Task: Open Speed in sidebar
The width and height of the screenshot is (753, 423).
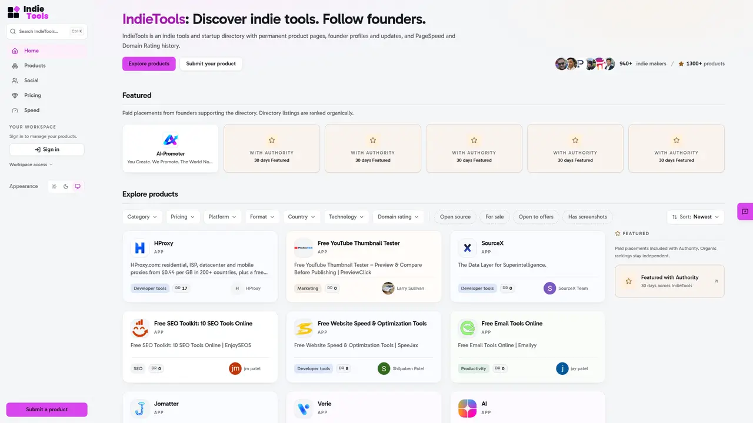Action: pyautogui.click(x=47, y=110)
